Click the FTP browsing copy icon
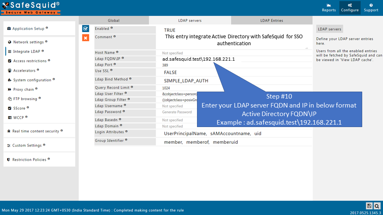Screen dimensions: 383x215 tap(9, 99)
